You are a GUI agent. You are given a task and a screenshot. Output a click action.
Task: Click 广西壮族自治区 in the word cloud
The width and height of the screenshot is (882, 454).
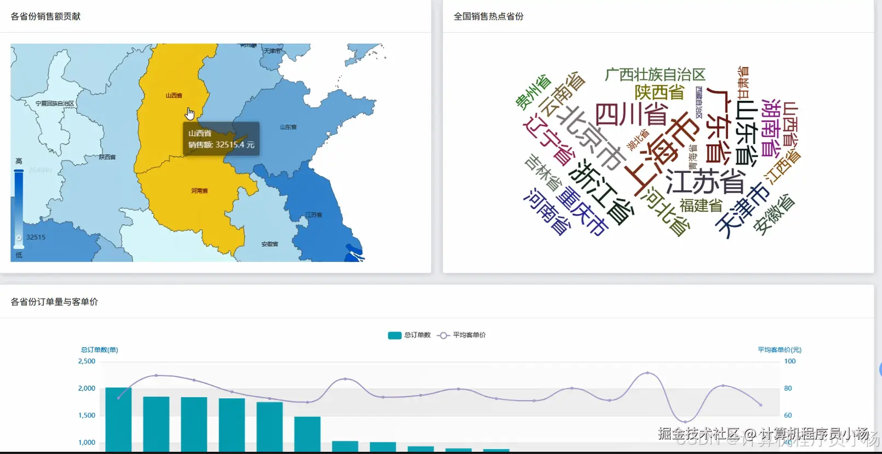point(655,74)
